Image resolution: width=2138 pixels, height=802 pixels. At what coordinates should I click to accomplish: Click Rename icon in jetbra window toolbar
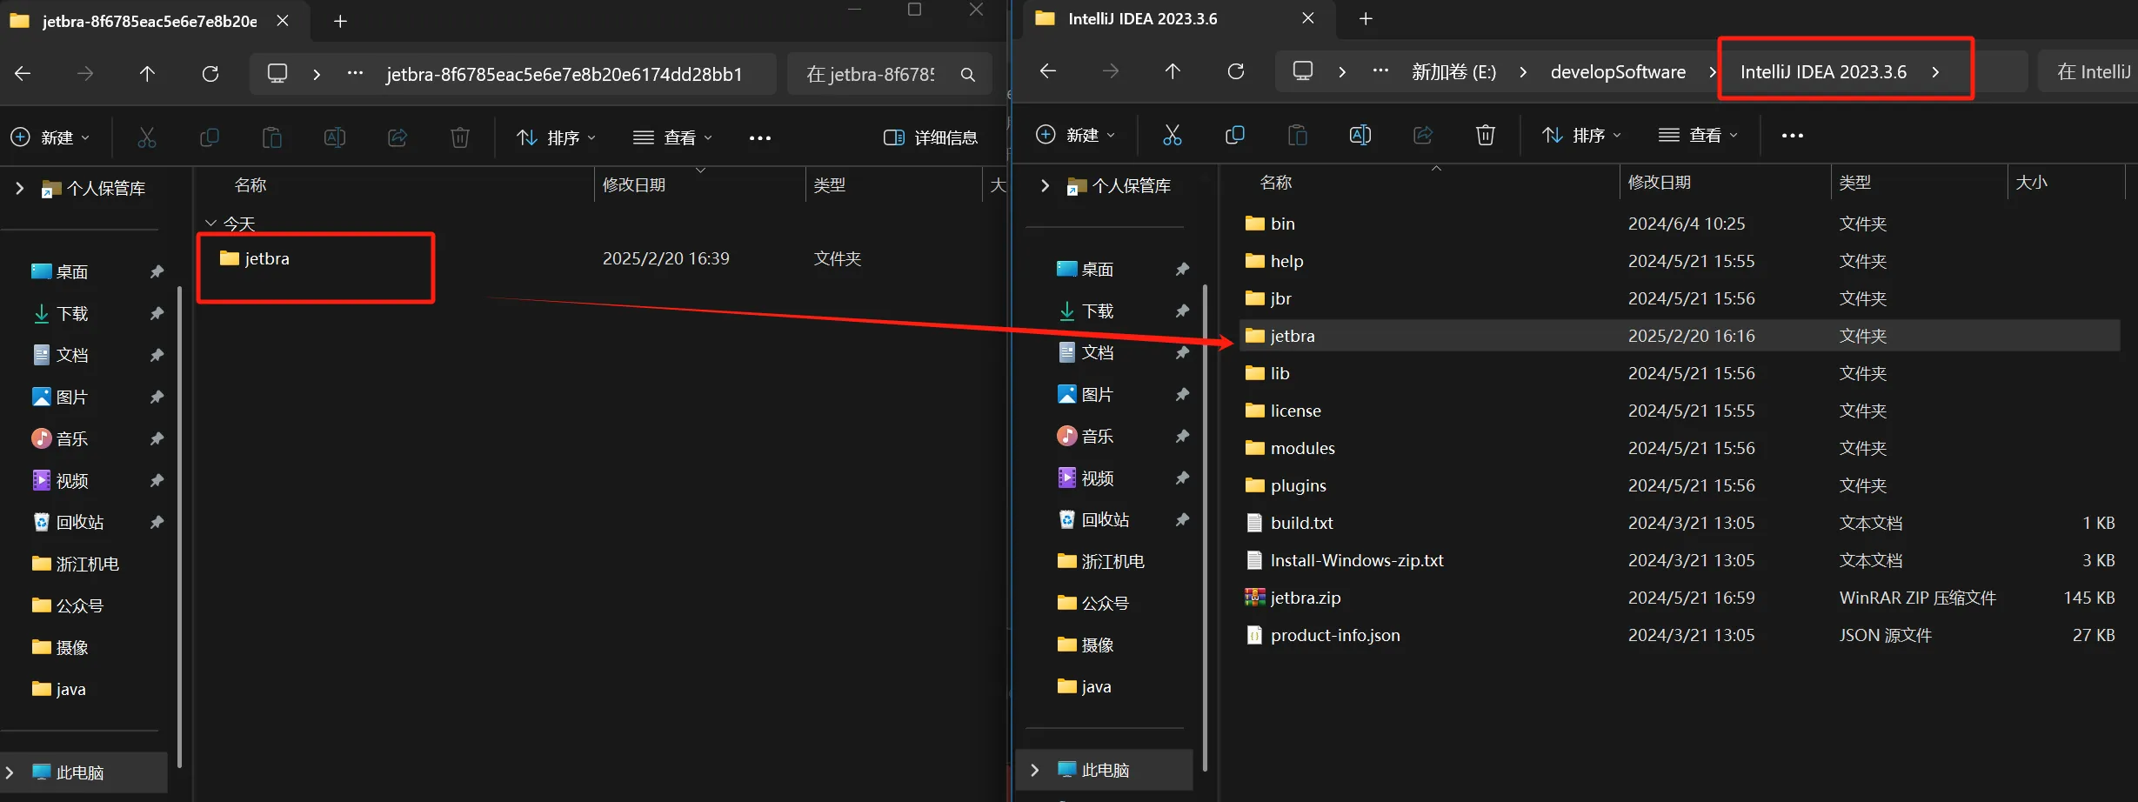click(x=334, y=137)
